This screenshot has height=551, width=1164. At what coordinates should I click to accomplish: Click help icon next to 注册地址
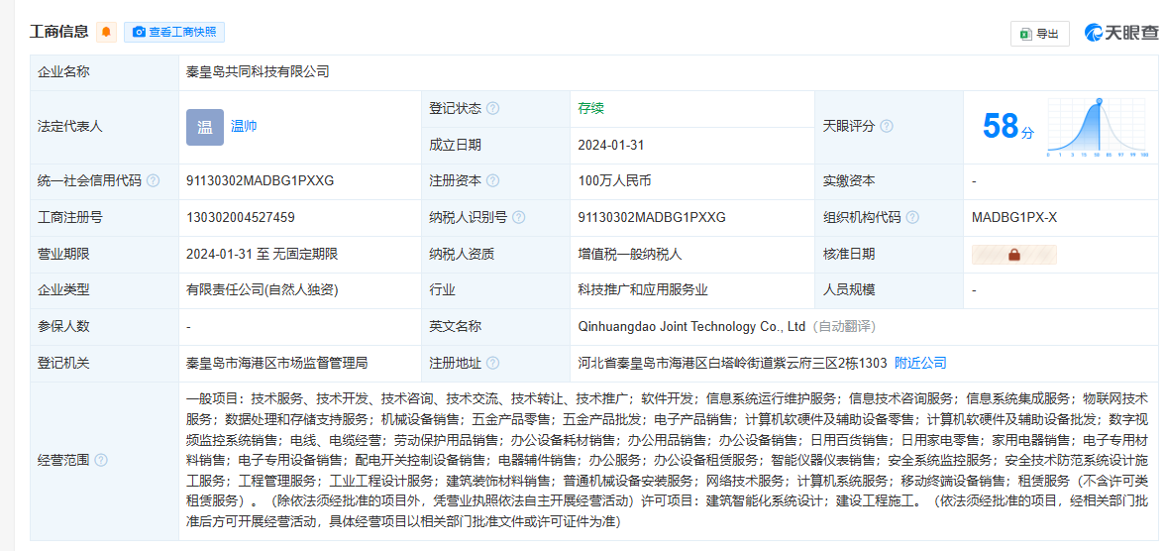click(x=492, y=363)
